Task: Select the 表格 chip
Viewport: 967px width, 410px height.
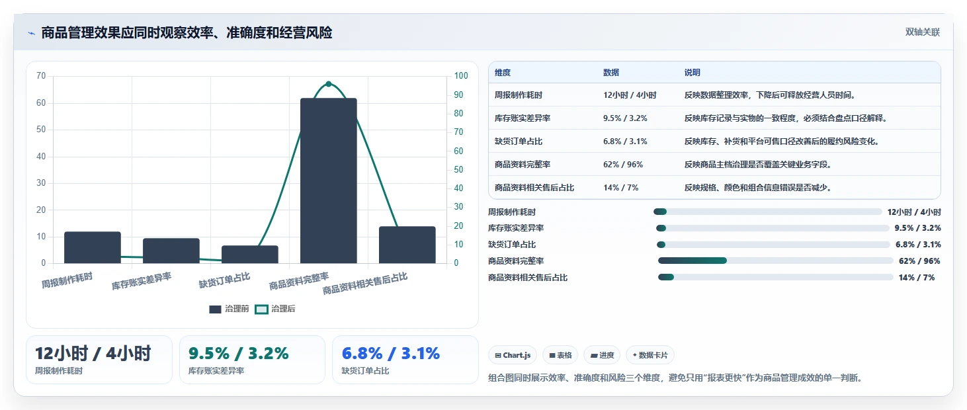Action: point(560,355)
